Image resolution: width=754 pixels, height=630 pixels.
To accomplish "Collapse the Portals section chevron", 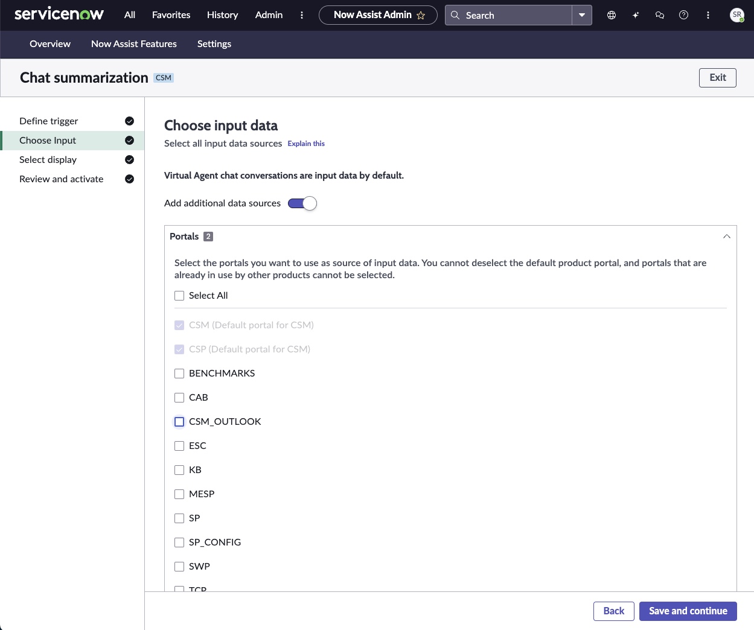I will point(727,237).
